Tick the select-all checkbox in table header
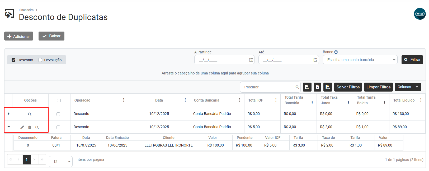429x171 pixels. pyautogui.click(x=59, y=100)
